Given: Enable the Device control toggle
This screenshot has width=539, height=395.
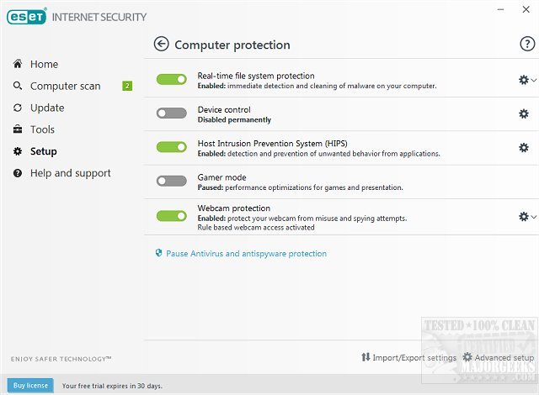Looking at the screenshot, I should tap(172, 113).
